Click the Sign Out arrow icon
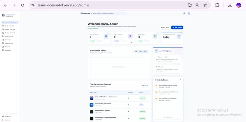The width and height of the screenshot is (246, 122). 3,120
